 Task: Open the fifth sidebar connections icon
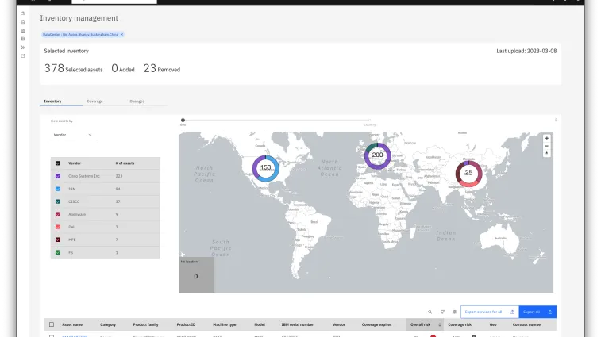[23, 48]
